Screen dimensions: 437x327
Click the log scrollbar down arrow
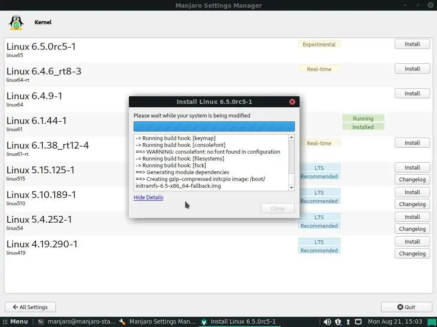[x=291, y=188]
